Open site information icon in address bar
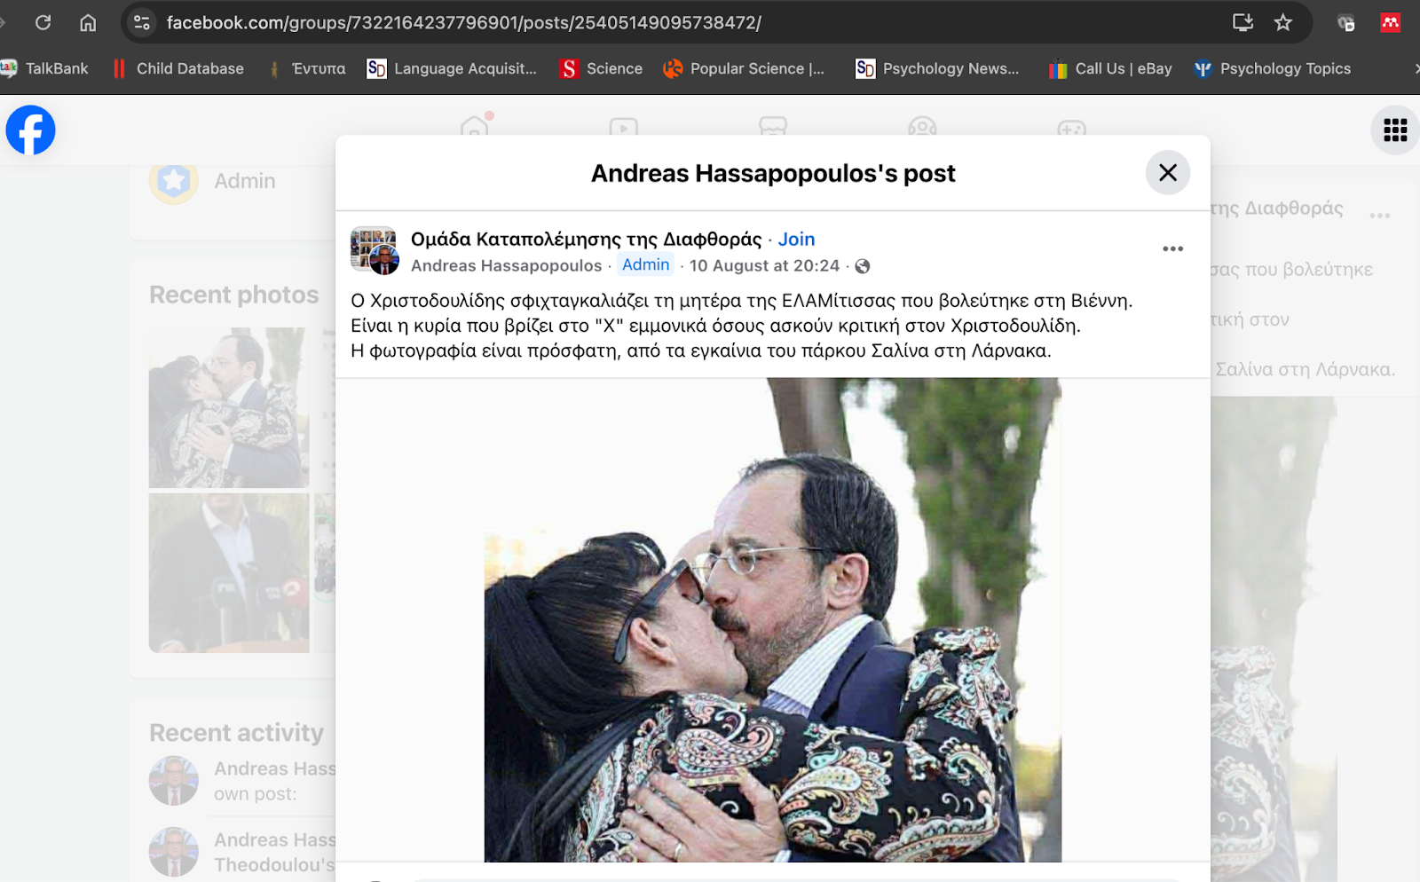Screen dimensions: 1420x882 142,22
